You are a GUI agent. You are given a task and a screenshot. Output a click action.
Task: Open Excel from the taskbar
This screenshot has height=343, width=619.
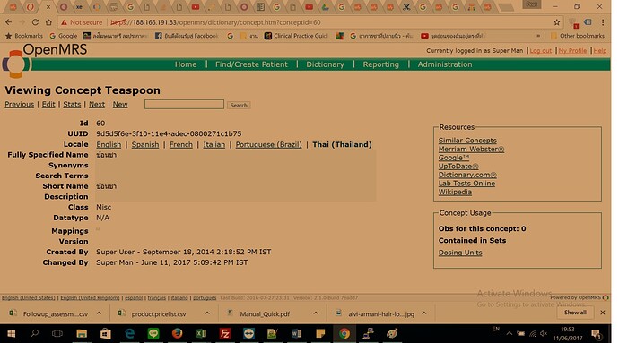click(201, 333)
